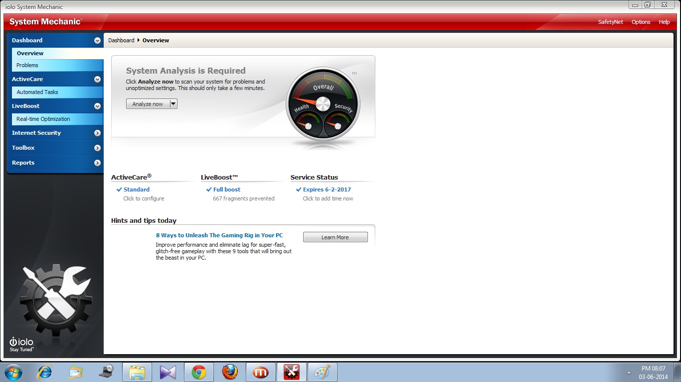Click the Expires 6-2-2017 link
681x382 pixels.
coord(327,190)
